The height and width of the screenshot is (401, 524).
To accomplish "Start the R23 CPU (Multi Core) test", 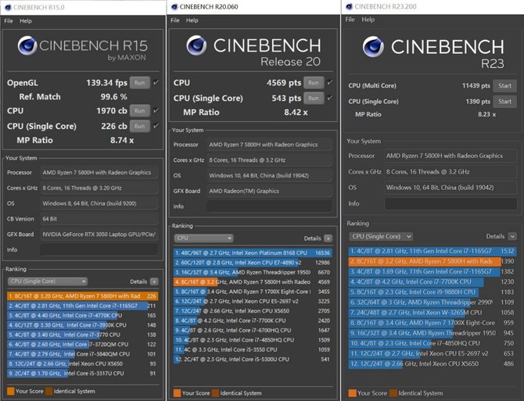I will tap(504, 86).
